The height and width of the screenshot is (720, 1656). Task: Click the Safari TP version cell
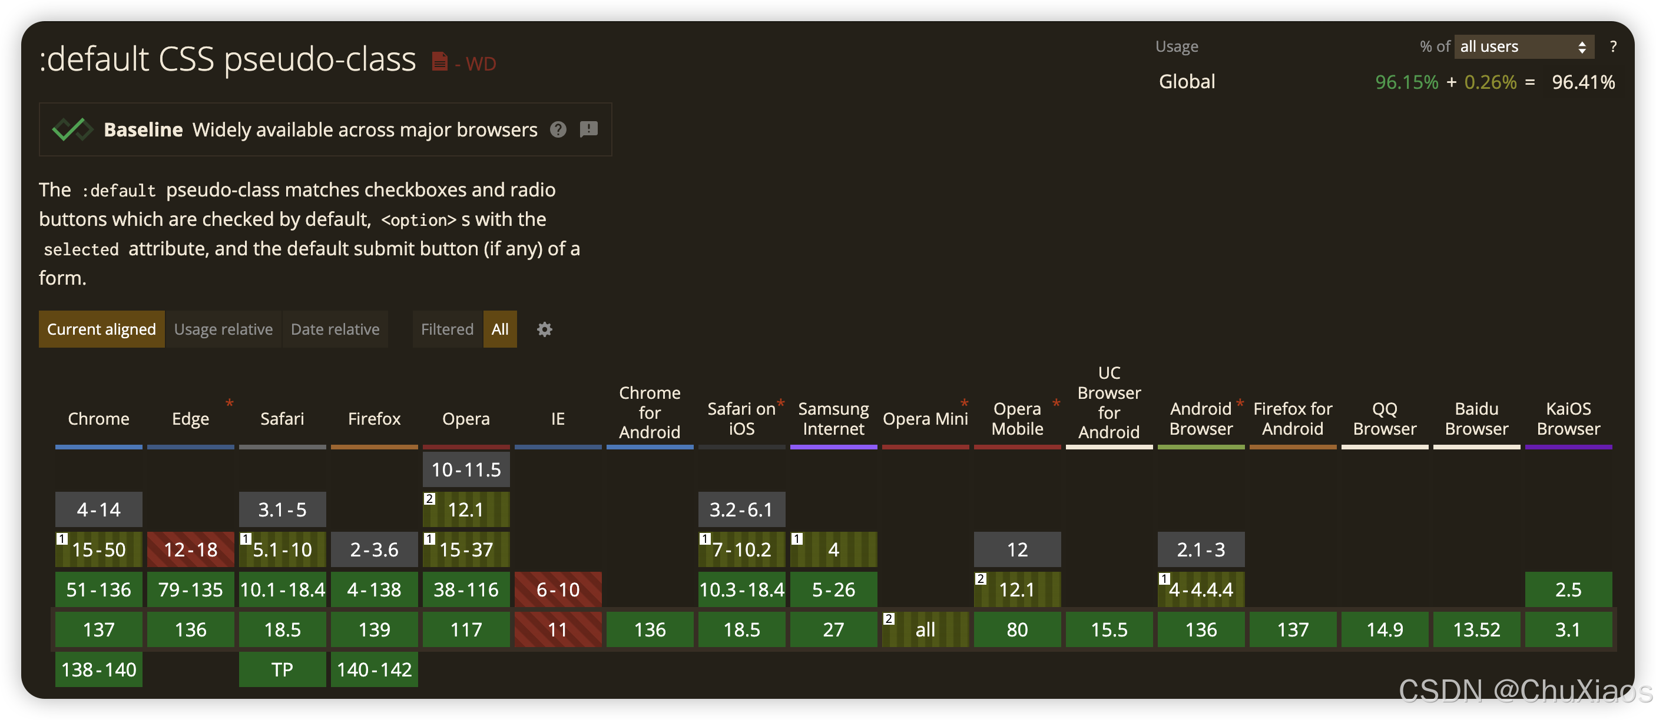[282, 669]
